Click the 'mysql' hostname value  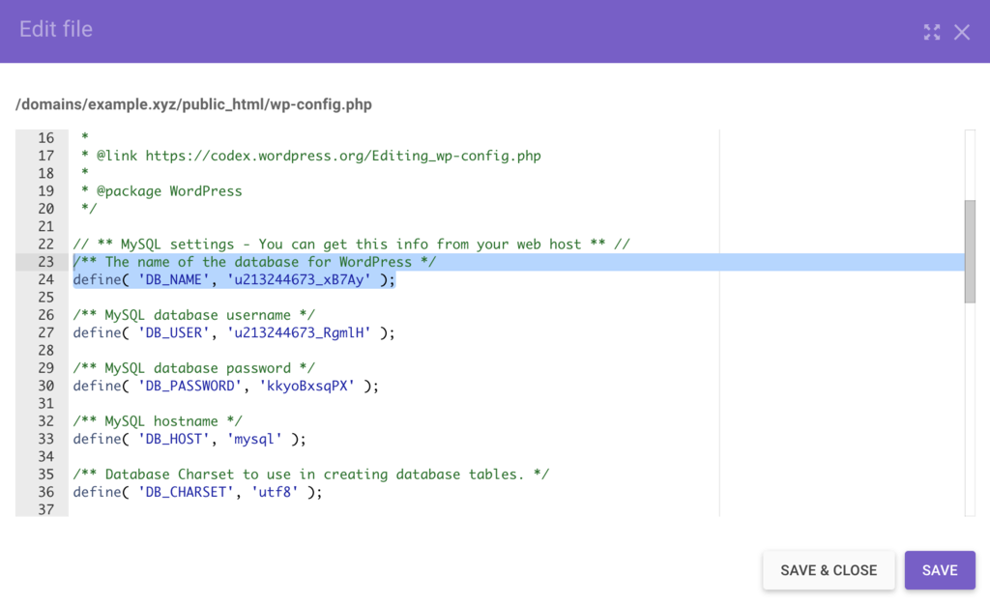[254, 439]
